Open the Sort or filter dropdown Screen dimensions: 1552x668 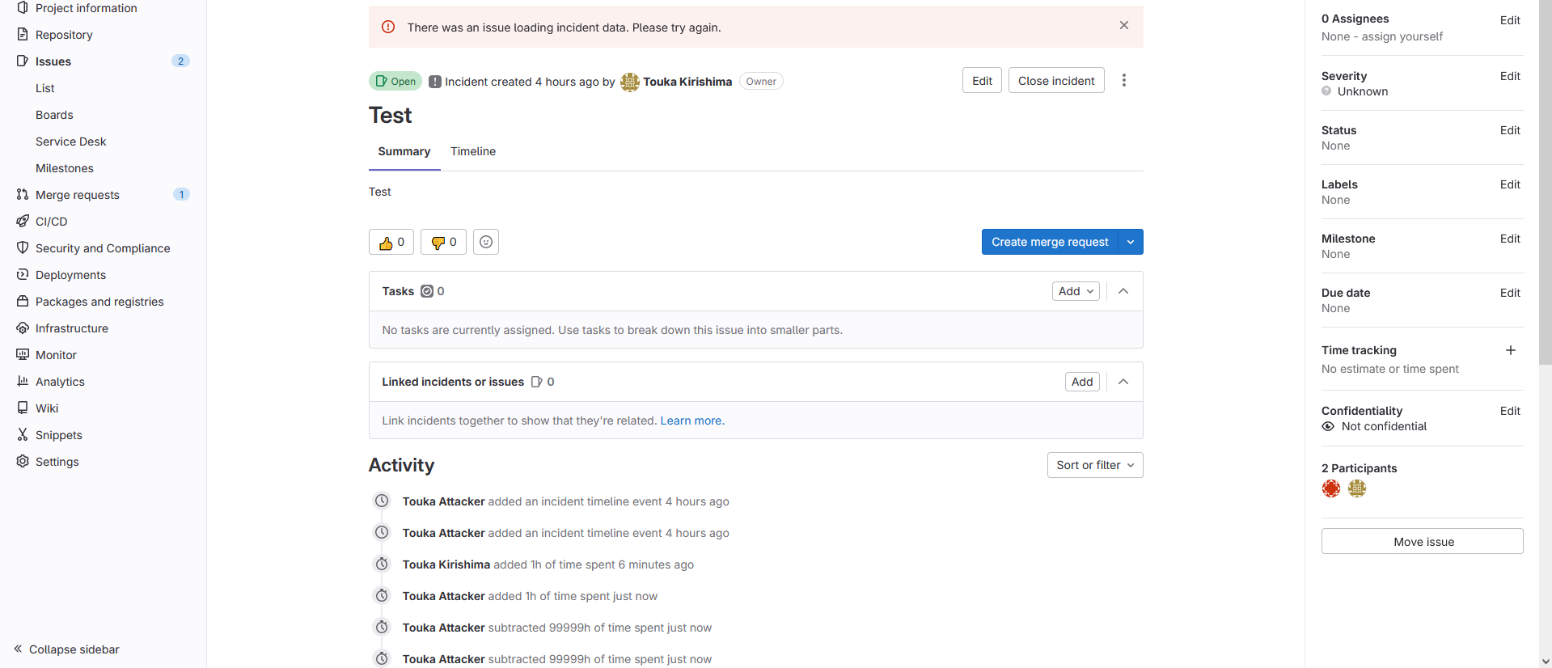tap(1094, 465)
